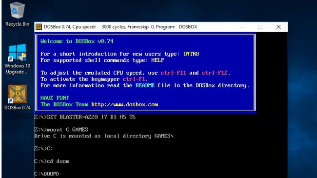Click the 'Welcome to DOSBox v0.74' heading
The height and width of the screenshot is (178, 317).
(x=77, y=41)
